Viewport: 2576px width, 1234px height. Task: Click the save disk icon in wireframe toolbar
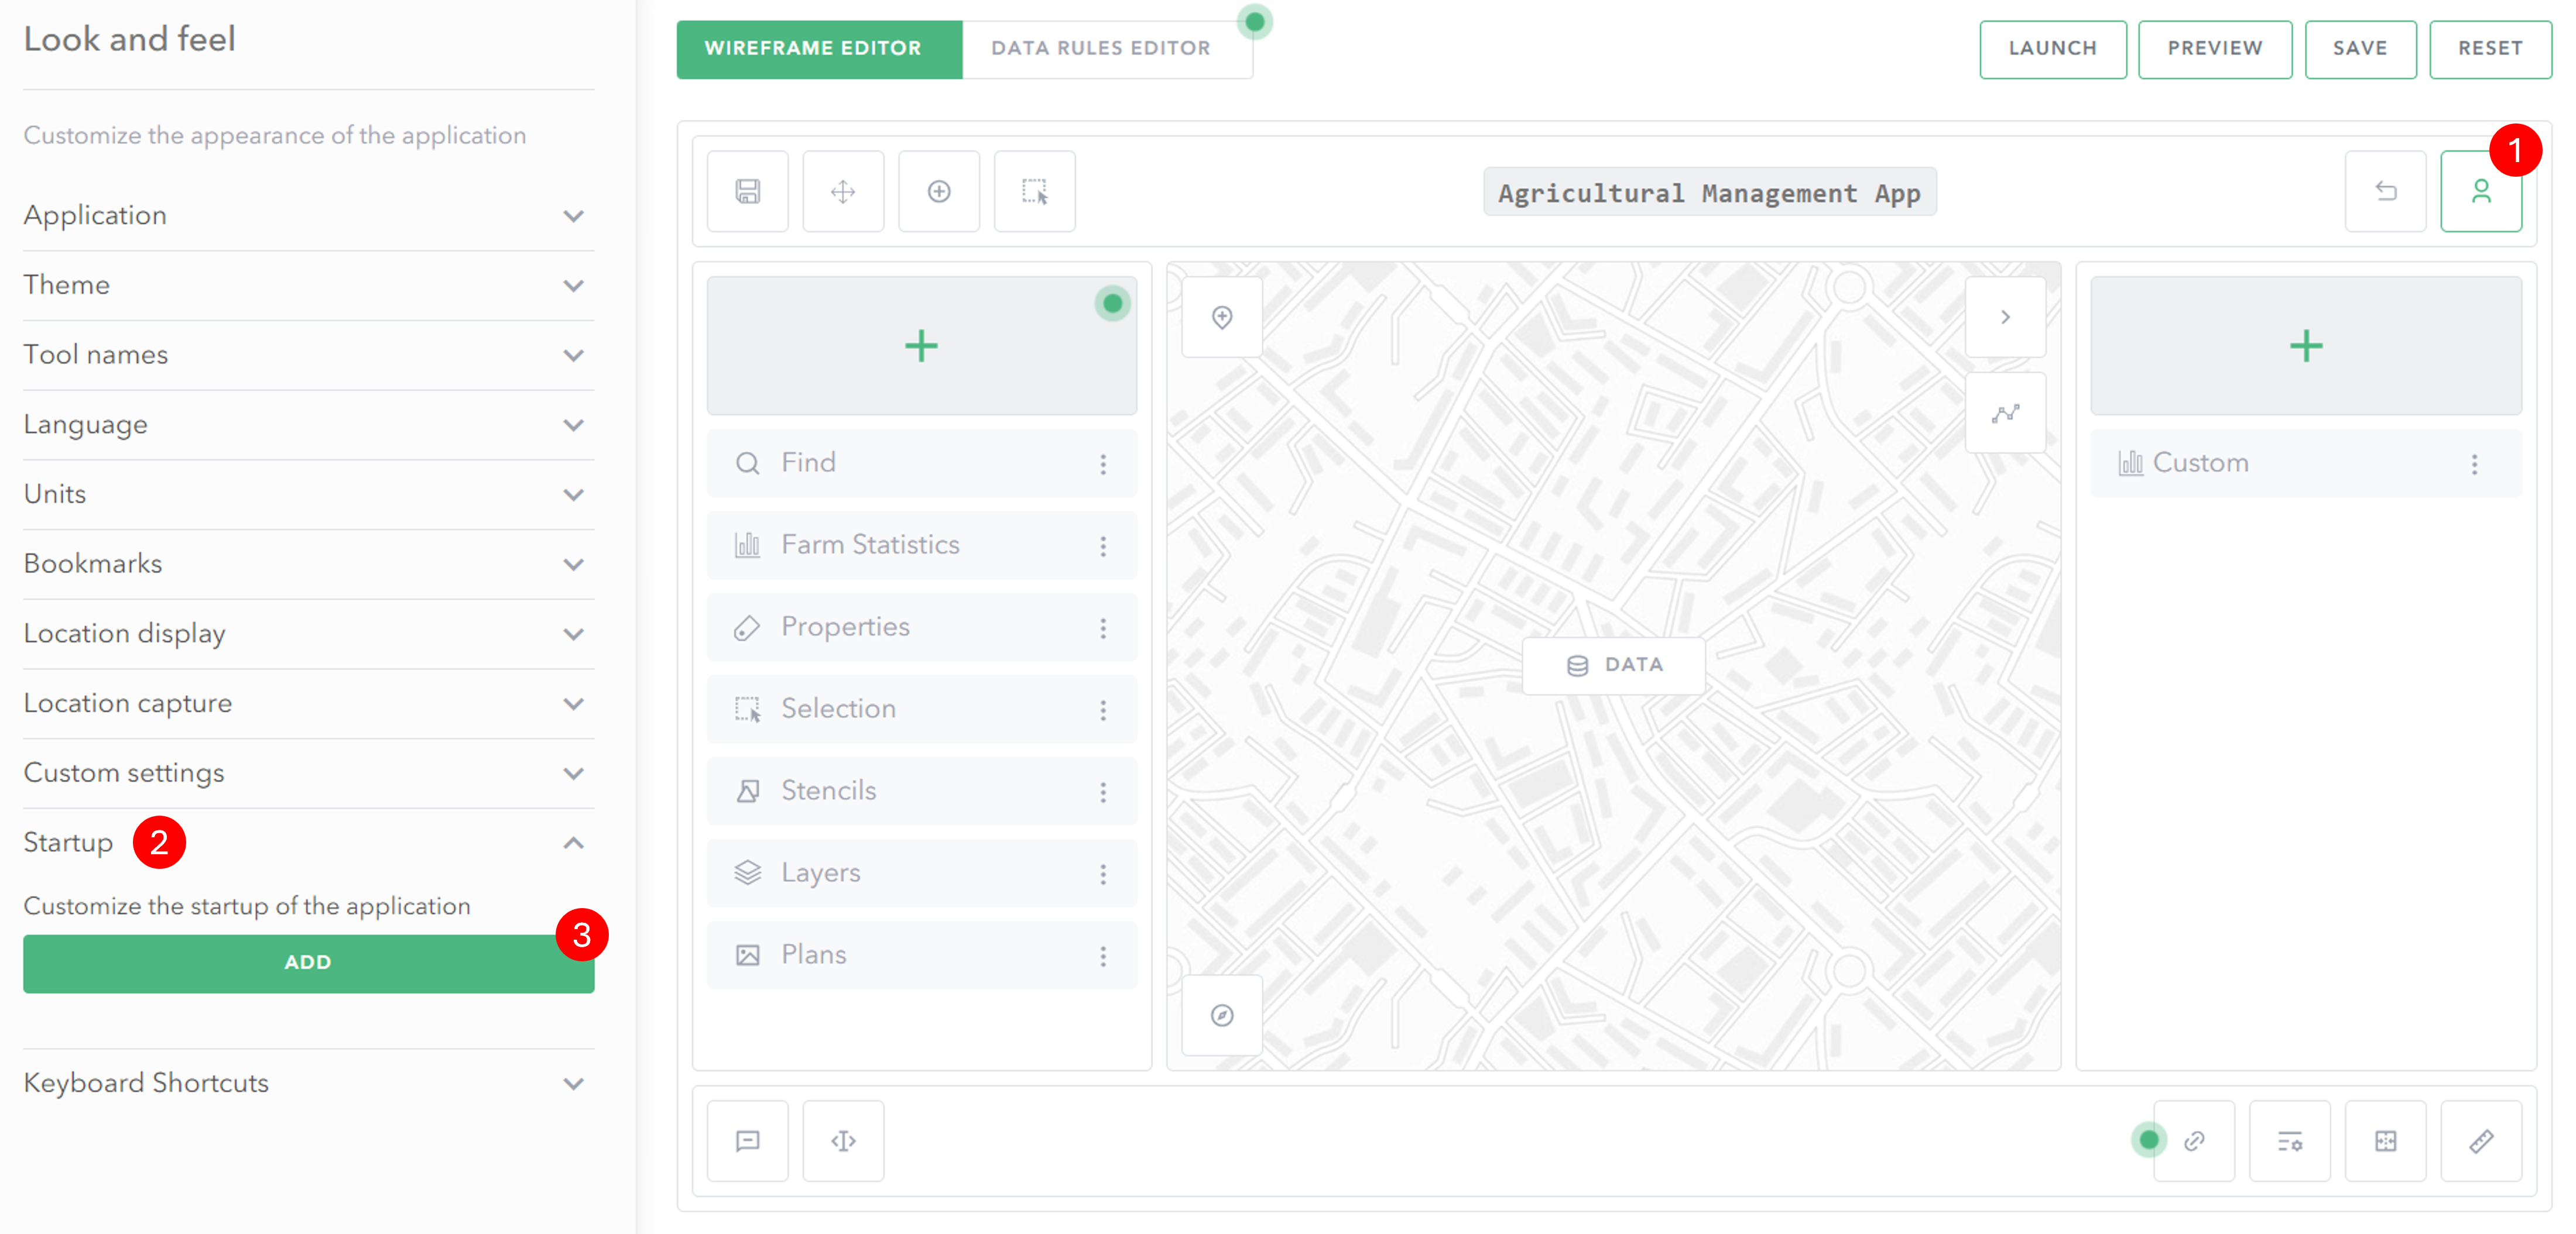pos(747,191)
